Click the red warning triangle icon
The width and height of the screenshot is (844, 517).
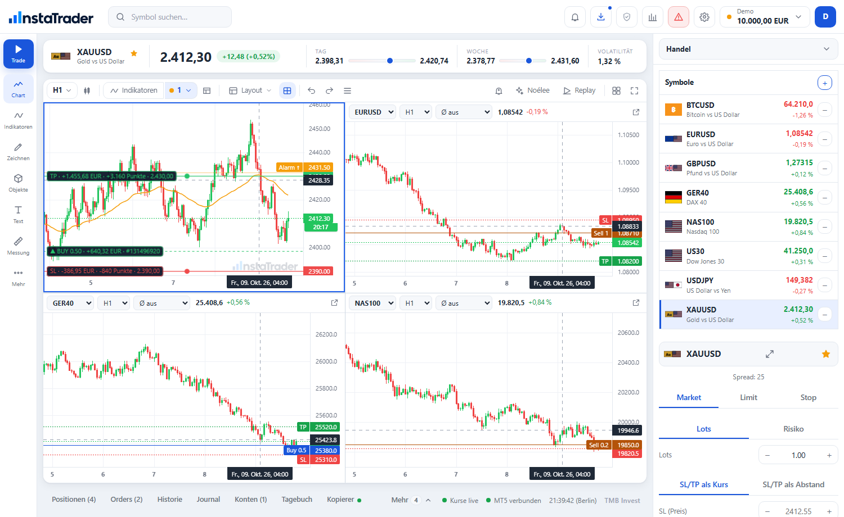click(679, 17)
